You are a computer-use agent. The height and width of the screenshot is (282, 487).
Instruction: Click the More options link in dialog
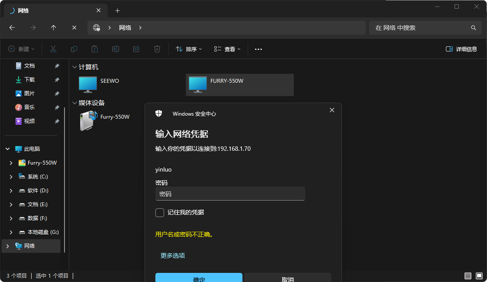click(173, 256)
